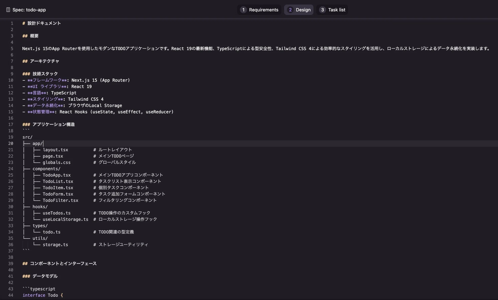The image size is (498, 300).
Task: Switch to the Design tab
Action: point(299,10)
